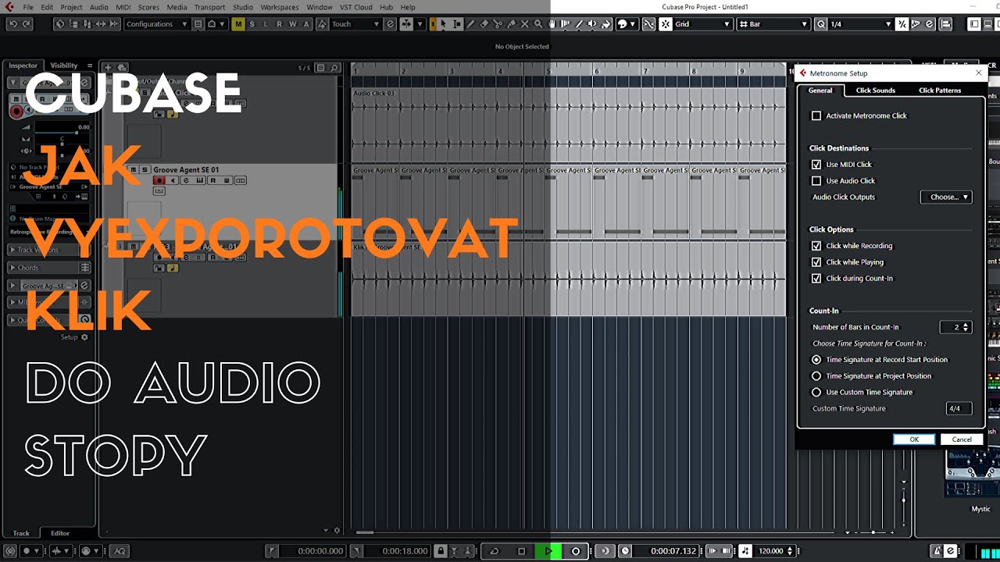
Task: Edit the Custom Time Signature 4/4 field
Action: 959,409
